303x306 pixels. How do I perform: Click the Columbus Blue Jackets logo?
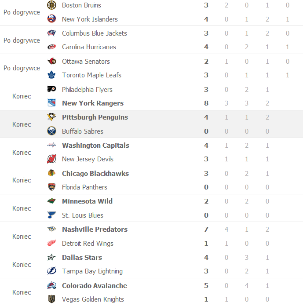point(51,33)
